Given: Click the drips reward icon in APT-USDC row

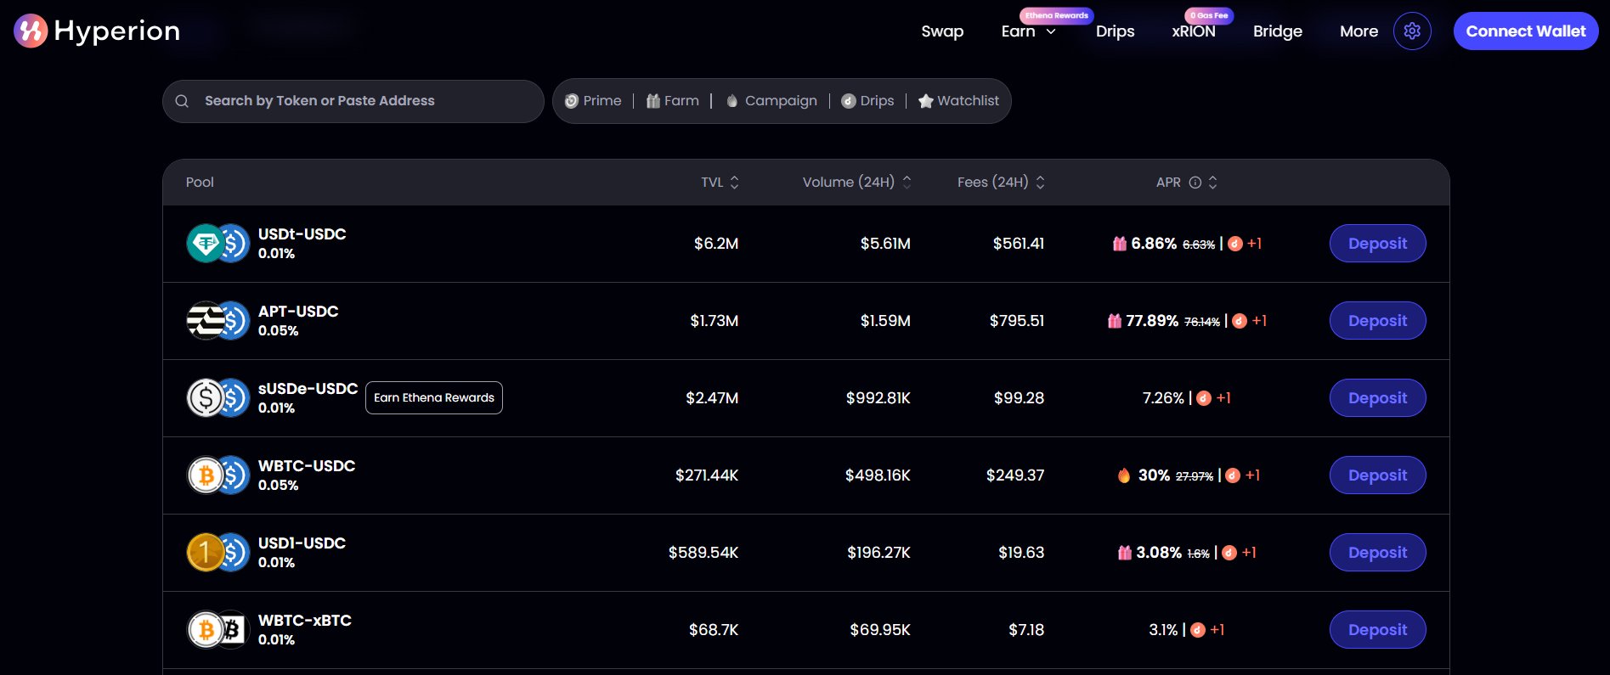Looking at the screenshot, I should pyautogui.click(x=1240, y=321).
